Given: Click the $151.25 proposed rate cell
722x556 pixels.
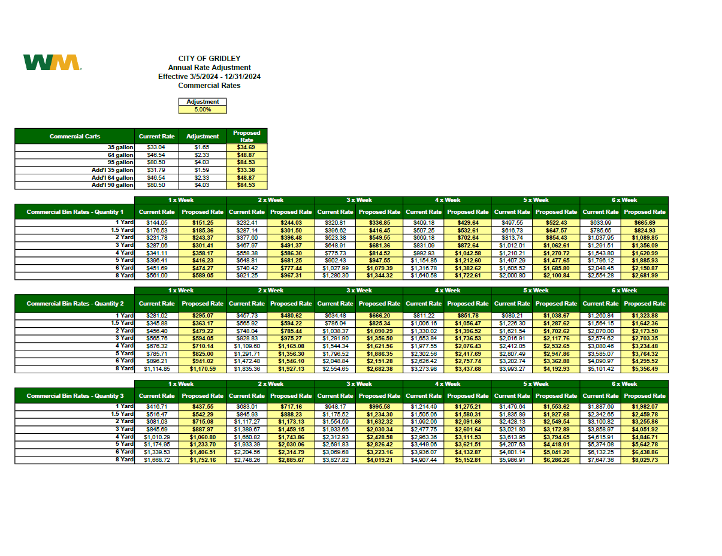Looking at the screenshot, I should (x=203, y=223).
